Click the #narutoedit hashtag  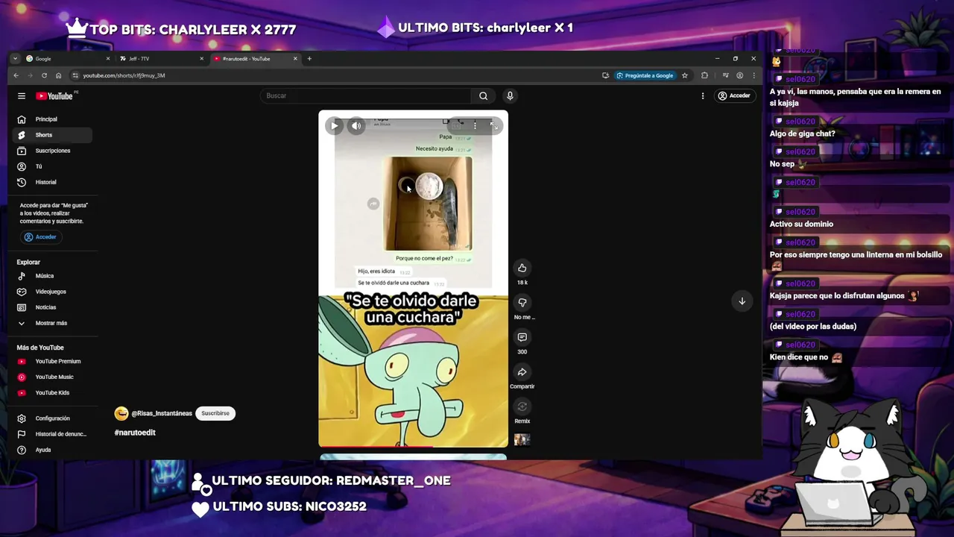pos(135,433)
